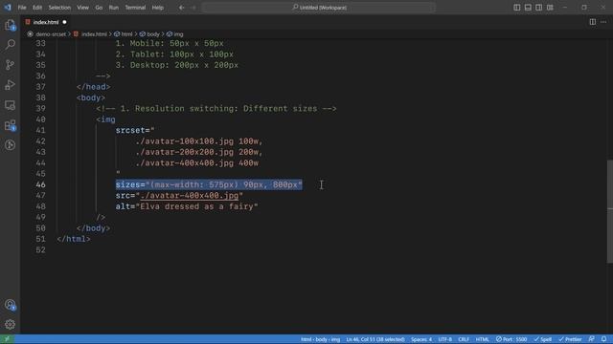This screenshot has height=344, width=613.
Task: Toggle the secondary side bar layout icon
Action: click(x=538, y=8)
